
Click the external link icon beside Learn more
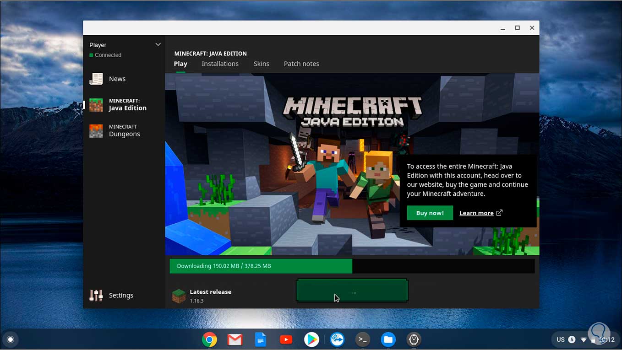[500, 213]
